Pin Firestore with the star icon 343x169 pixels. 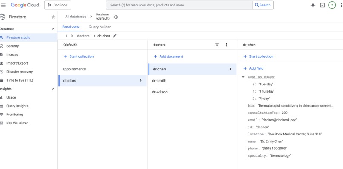click(x=53, y=17)
